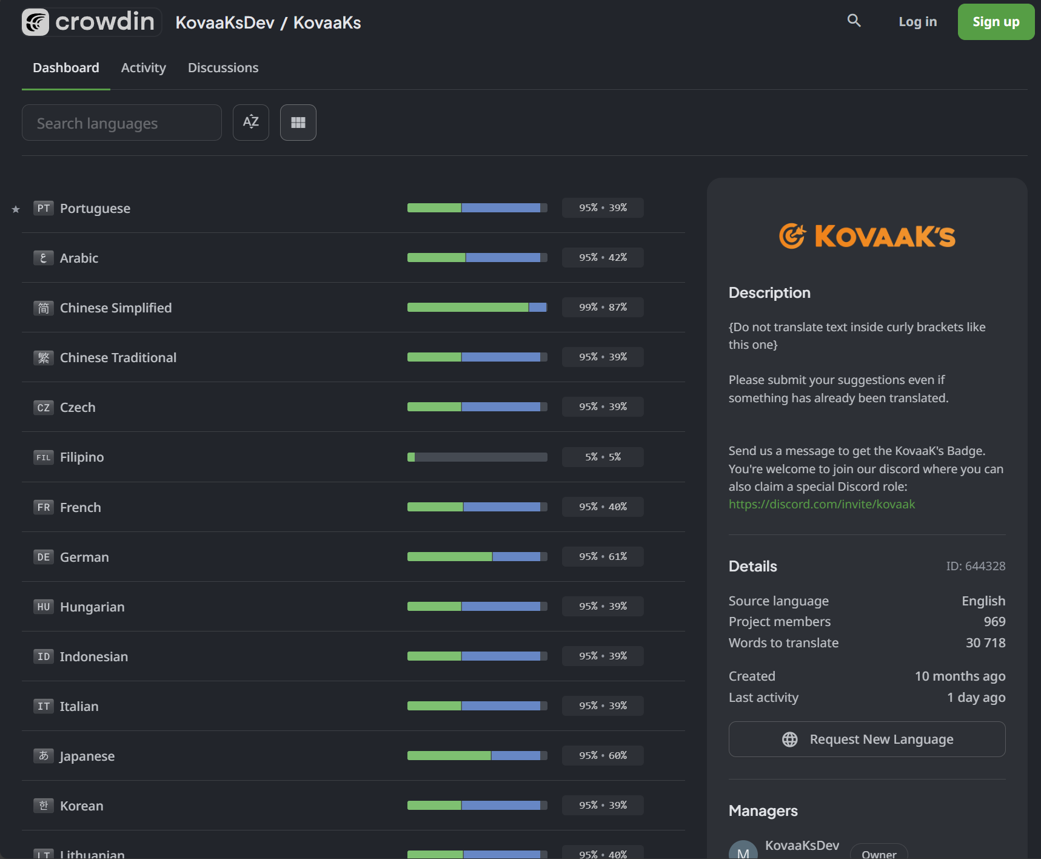Click the star beside Portuguese
Screen dimensions: 1041x859
point(16,209)
